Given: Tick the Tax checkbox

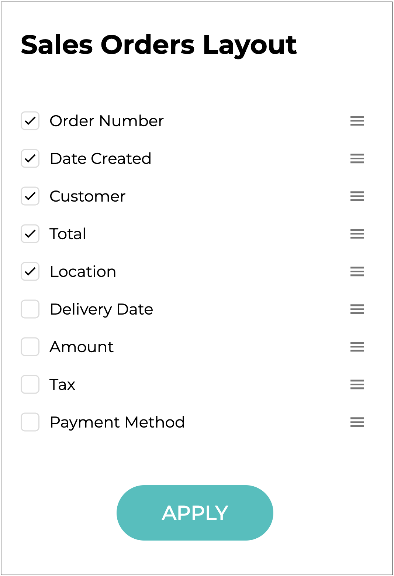Looking at the screenshot, I should pyautogui.click(x=30, y=384).
